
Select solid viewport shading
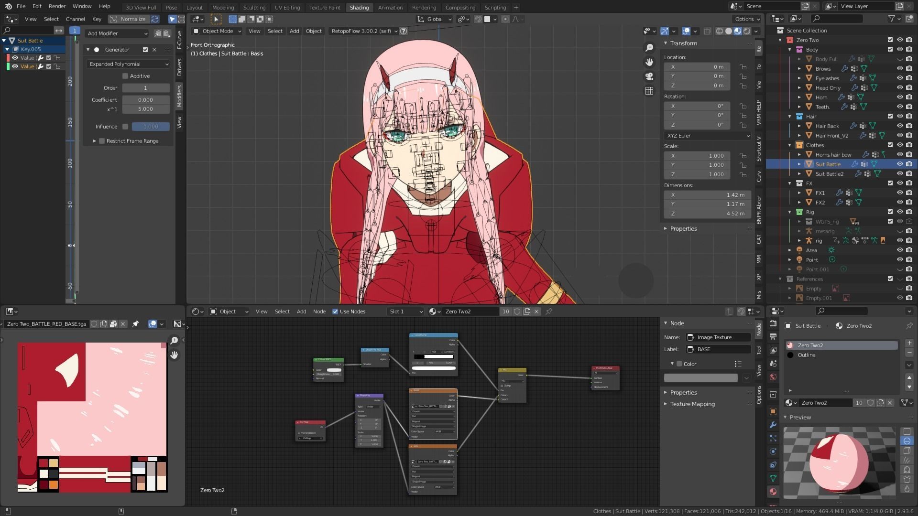729,31
